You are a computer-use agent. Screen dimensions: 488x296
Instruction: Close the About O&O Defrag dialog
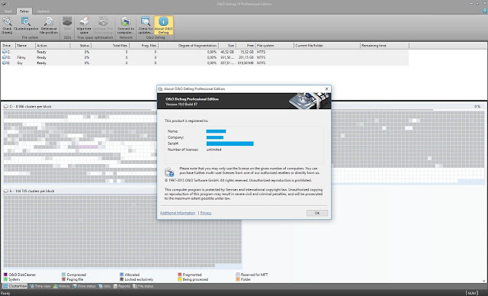click(x=326, y=88)
